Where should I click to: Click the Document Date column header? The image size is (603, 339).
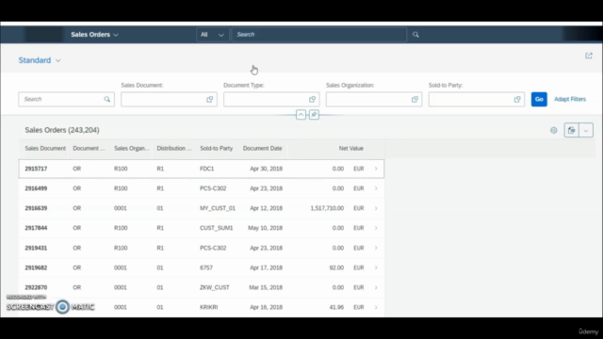click(262, 149)
